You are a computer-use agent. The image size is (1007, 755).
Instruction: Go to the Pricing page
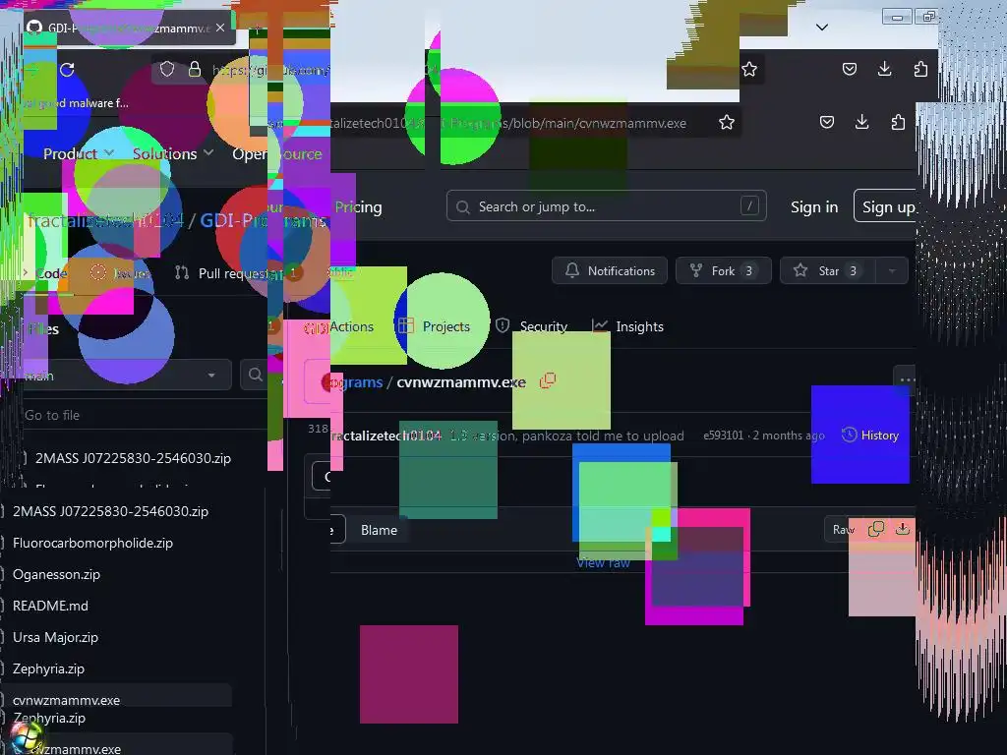tap(358, 206)
